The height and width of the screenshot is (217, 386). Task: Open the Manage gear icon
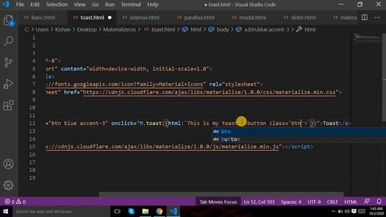(8, 185)
